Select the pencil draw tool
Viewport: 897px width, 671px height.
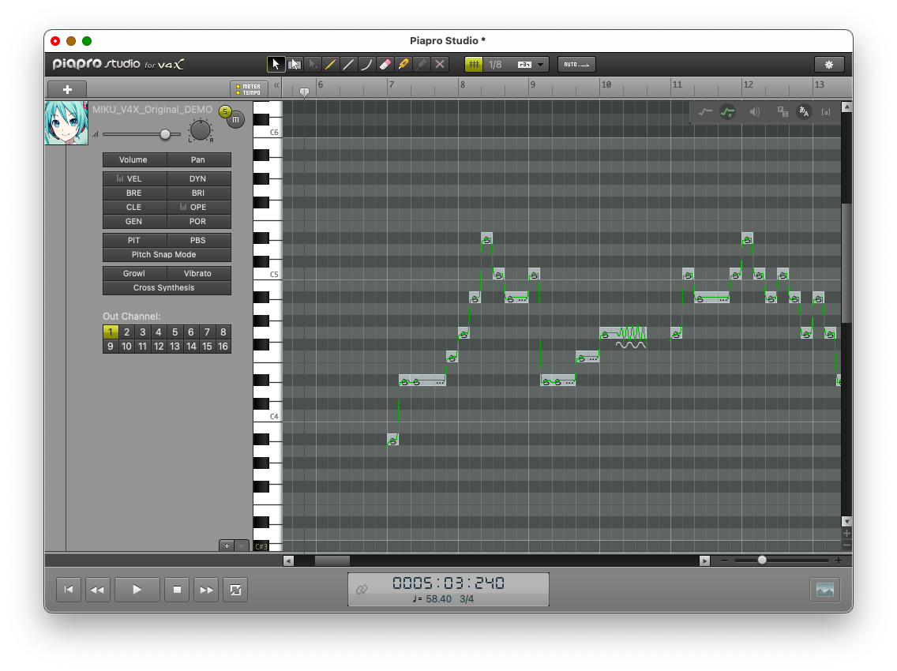331,65
